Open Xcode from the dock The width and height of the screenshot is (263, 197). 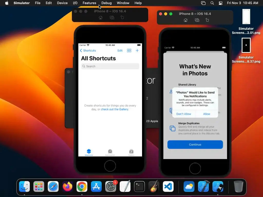pyautogui.click(x=203, y=186)
